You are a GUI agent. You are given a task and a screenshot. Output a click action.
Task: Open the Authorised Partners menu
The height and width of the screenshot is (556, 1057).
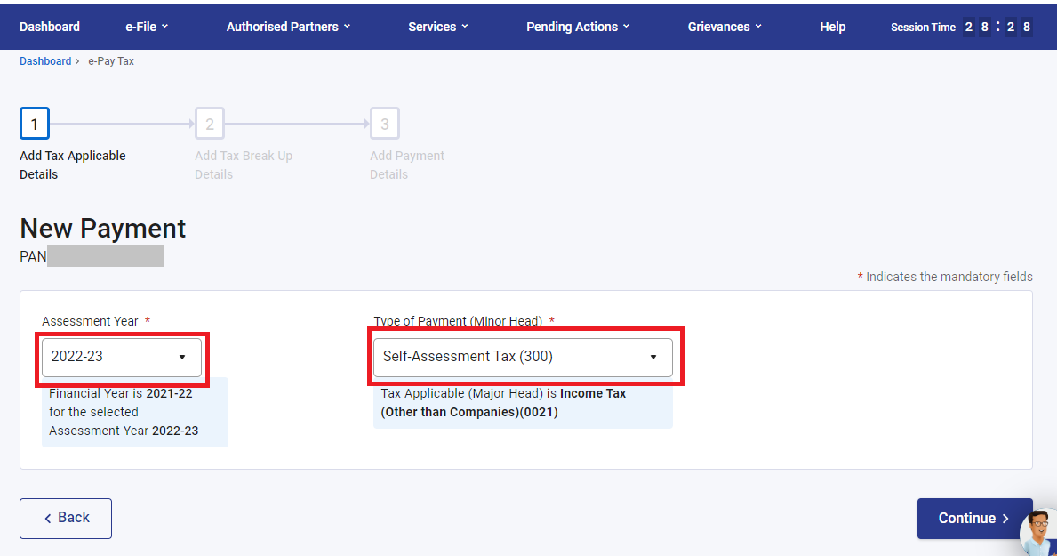coord(281,27)
